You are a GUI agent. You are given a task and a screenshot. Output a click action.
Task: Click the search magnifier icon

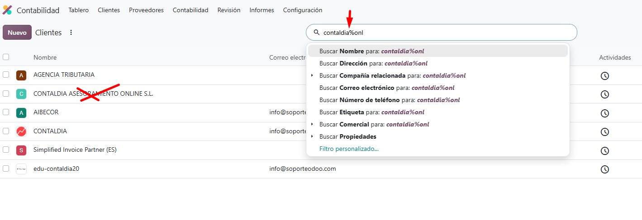click(317, 33)
